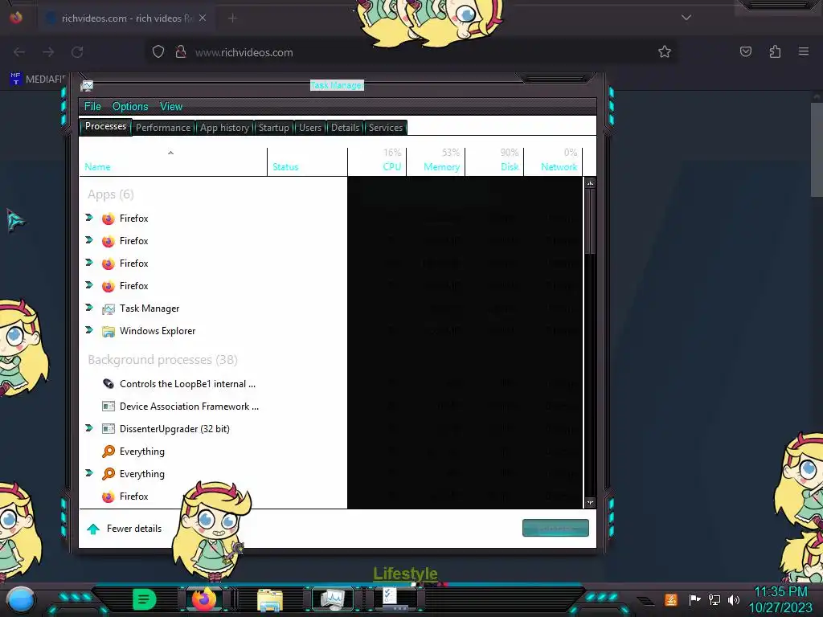823x617 pixels.
Task: Click the volume speaker tray icon
Action: pos(734,599)
